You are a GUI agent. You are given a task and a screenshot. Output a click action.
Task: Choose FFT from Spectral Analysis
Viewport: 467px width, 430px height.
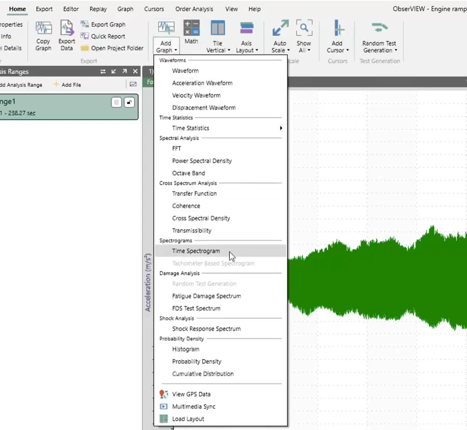pyautogui.click(x=220, y=149)
